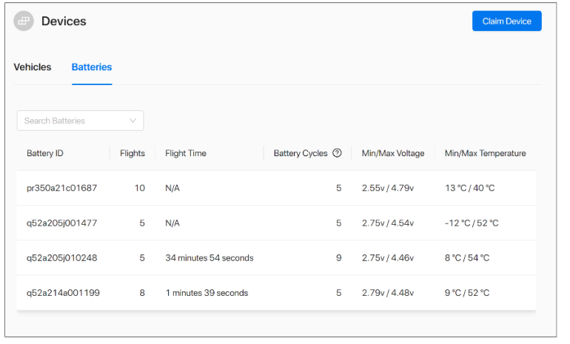The width and height of the screenshot is (570, 344).
Task: Click the Flights column header
Action: pos(133,153)
